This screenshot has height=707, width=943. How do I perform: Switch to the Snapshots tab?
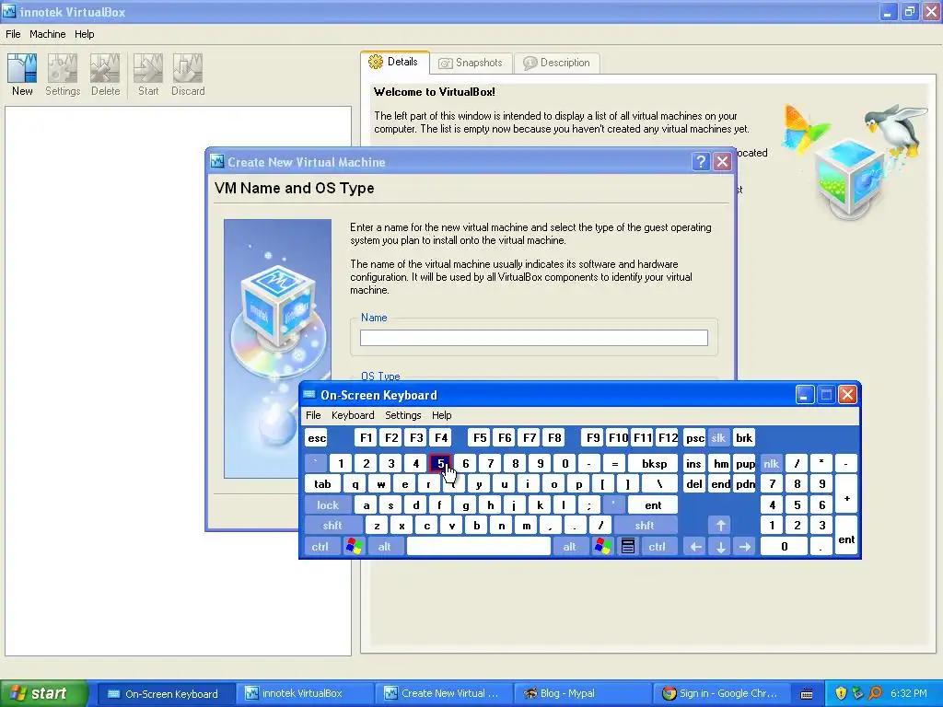coord(471,63)
